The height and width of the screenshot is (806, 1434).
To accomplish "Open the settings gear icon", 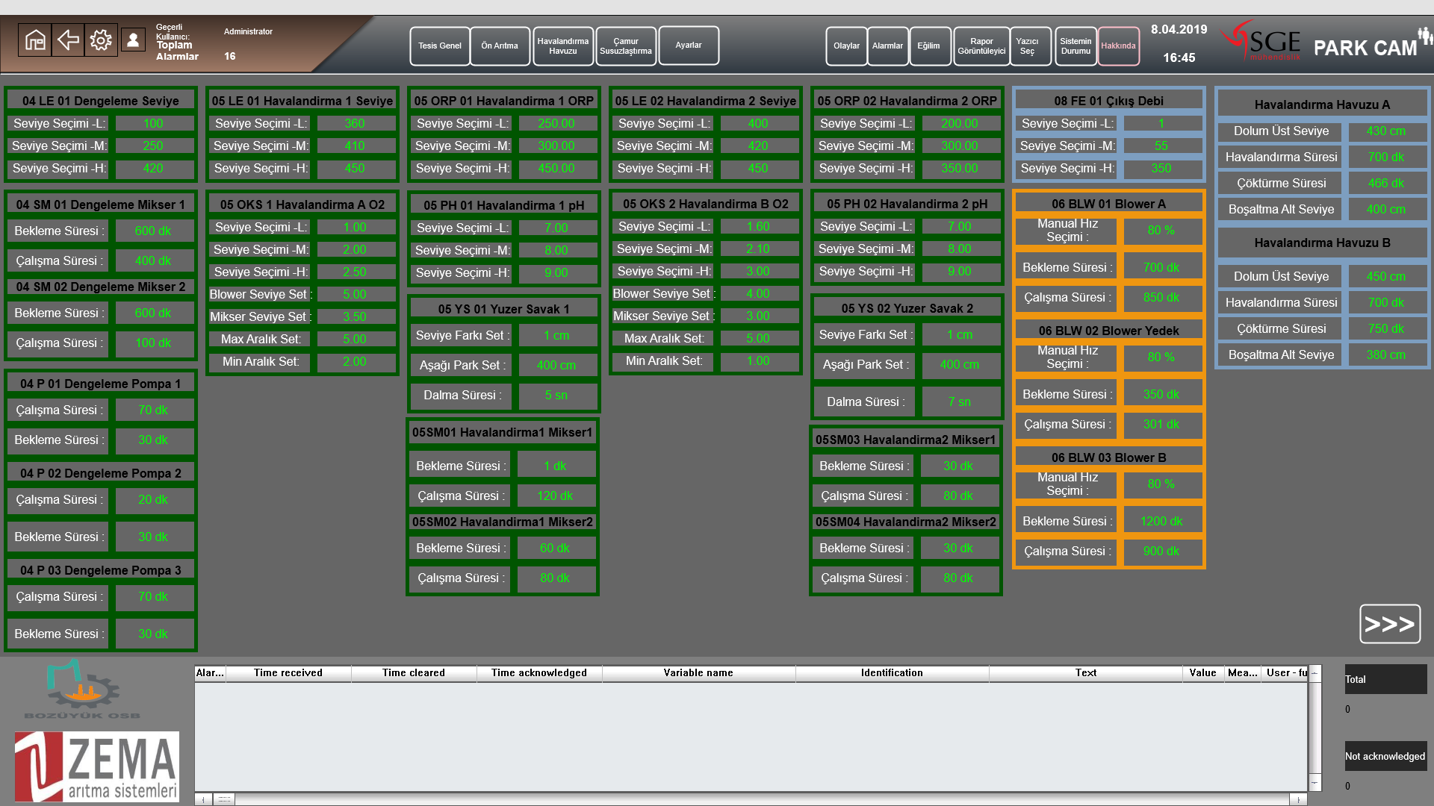I will tap(101, 40).
